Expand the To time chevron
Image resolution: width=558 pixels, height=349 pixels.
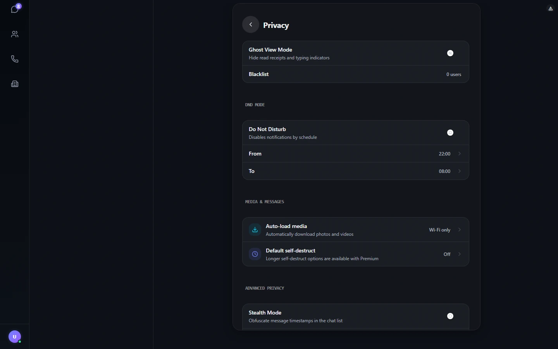click(460, 171)
